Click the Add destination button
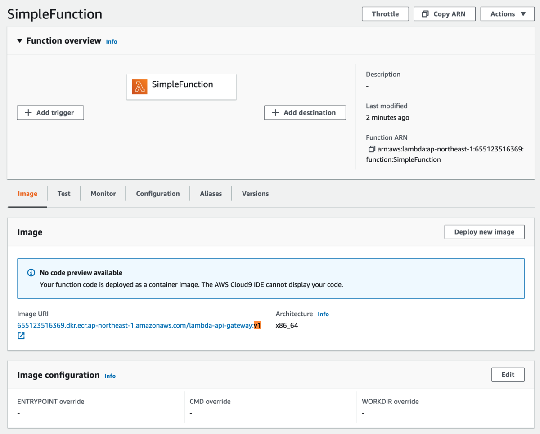 pyautogui.click(x=305, y=112)
